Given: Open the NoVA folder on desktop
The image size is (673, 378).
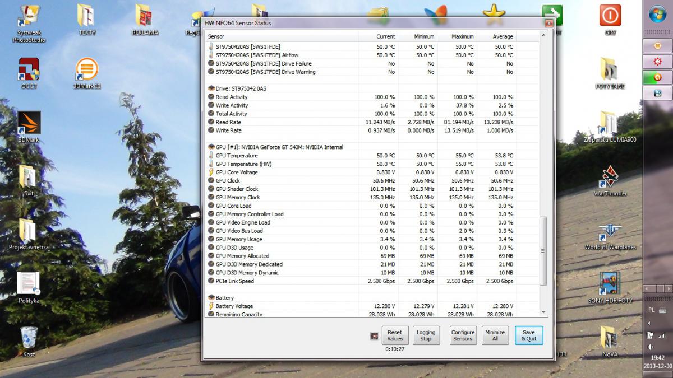Looking at the screenshot, I should (610, 342).
